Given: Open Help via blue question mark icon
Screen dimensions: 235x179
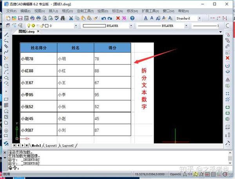Looking at the screenshot, I should click(132, 18).
